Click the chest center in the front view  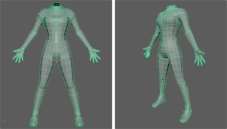(56, 21)
